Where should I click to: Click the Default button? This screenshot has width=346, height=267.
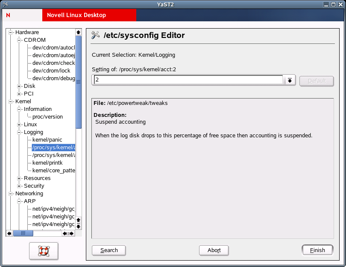pos(317,81)
